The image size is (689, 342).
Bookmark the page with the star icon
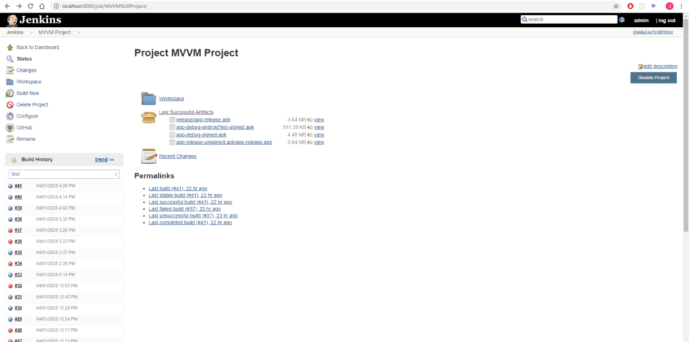(616, 6)
